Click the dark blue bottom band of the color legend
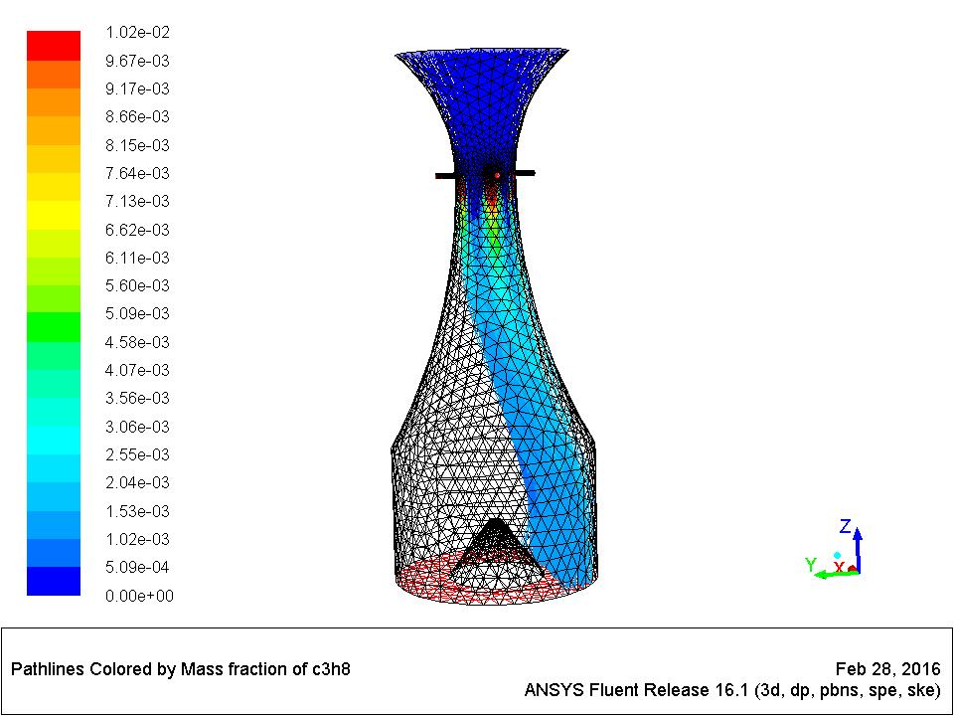 point(54,581)
